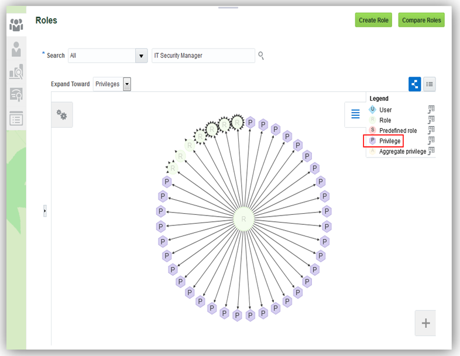This screenshot has width=460, height=356.
Task: Click the search magnifier icon
Action: 262,56
